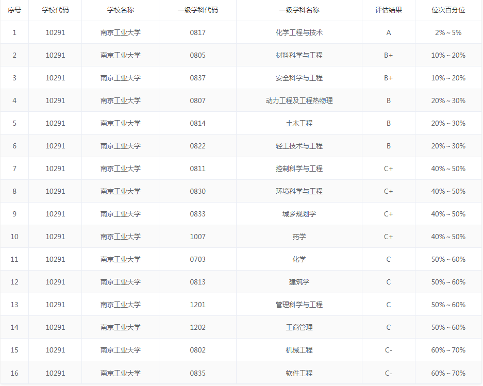Image resolution: width=483 pixels, height=386 pixels.
Task: Click the A rating in row 1
Action: tap(388, 32)
